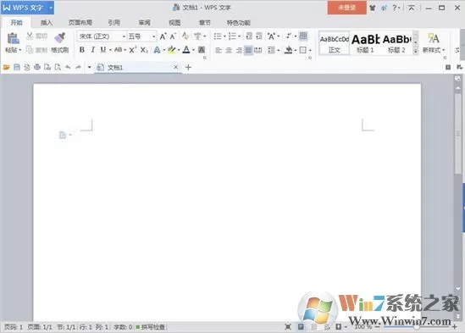Click the red login button in title bar
Screen dimensions: 465x333
point(346,8)
